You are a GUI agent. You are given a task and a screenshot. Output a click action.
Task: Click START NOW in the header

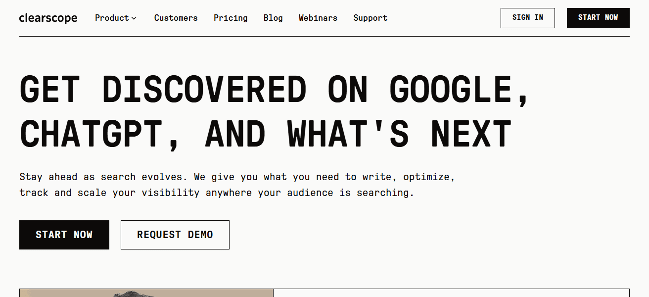pyautogui.click(x=598, y=18)
